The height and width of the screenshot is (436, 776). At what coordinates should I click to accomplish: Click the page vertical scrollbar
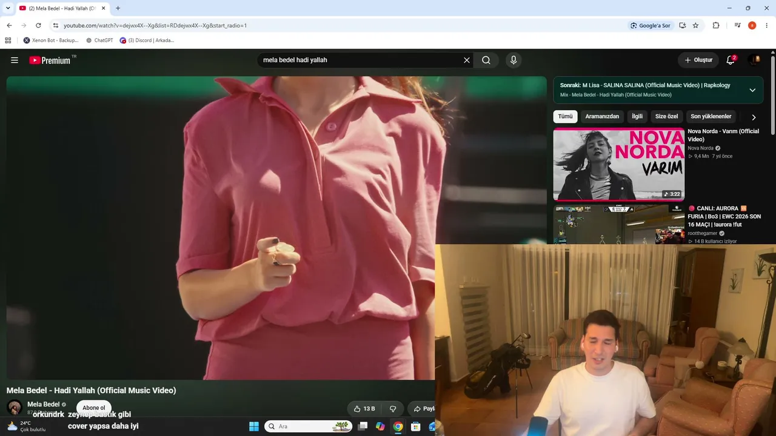coord(773,95)
